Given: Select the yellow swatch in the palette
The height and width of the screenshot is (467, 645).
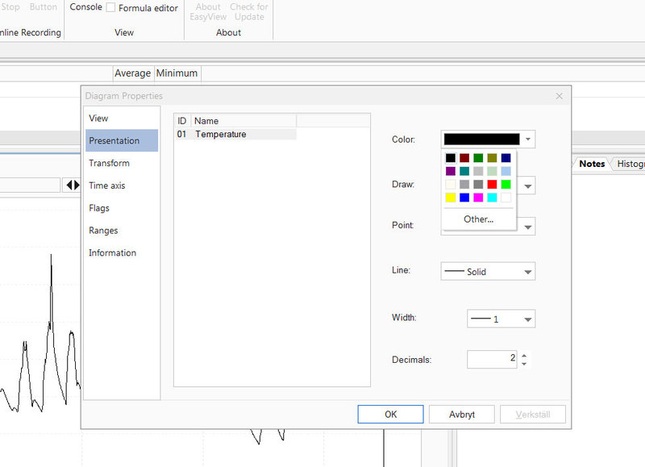Looking at the screenshot, I should [451, 198].
